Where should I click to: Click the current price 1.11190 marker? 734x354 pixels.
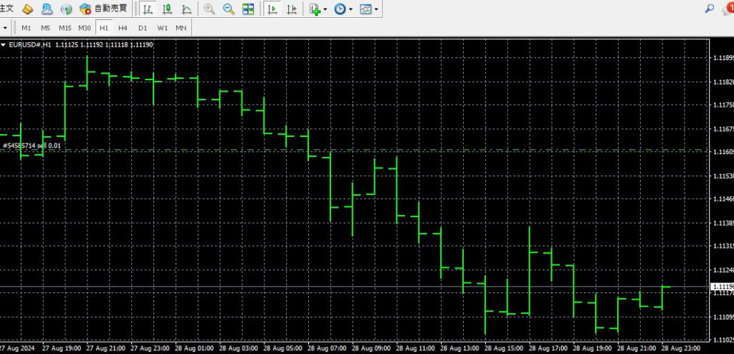pyautogui.click(x=721, y=287)
